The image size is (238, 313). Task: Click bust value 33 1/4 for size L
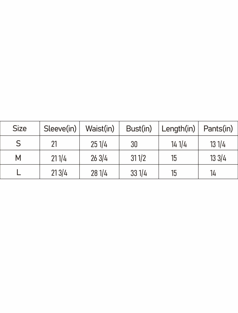point(139,173)
